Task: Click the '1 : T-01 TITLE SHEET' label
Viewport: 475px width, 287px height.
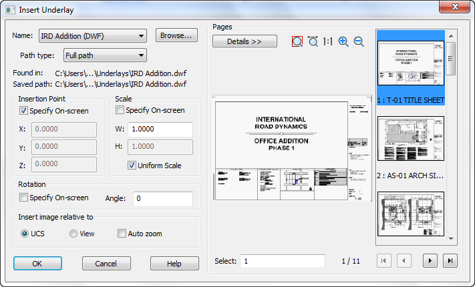Action: pos(411,100)
